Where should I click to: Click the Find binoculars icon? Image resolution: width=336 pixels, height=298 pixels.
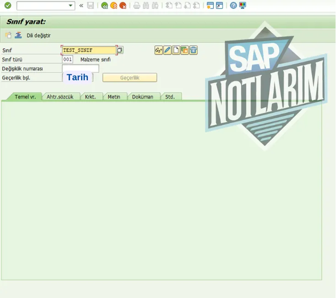[x=146, y=6]
